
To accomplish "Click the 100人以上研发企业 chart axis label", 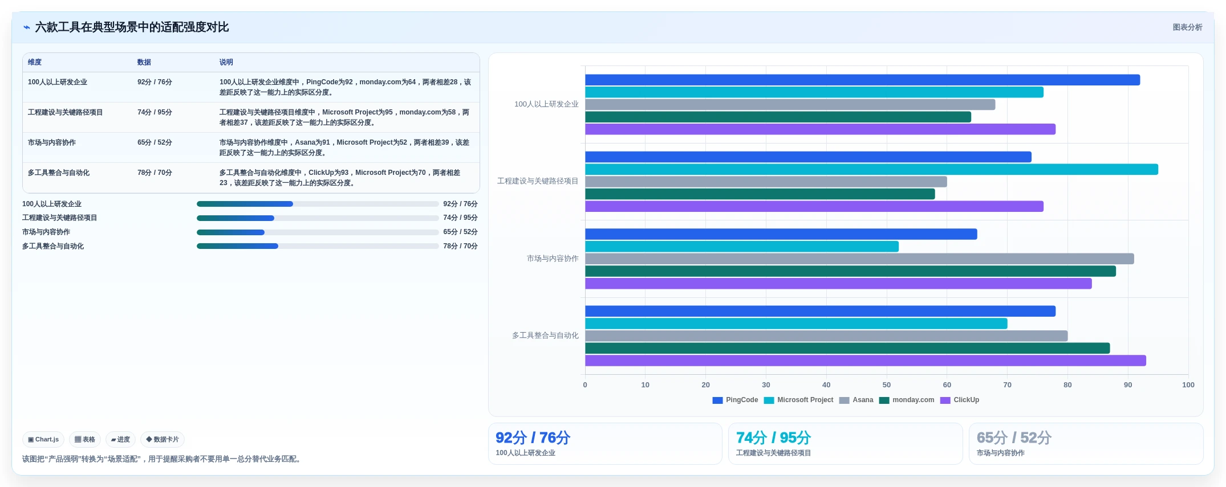I will pos(546,105).
